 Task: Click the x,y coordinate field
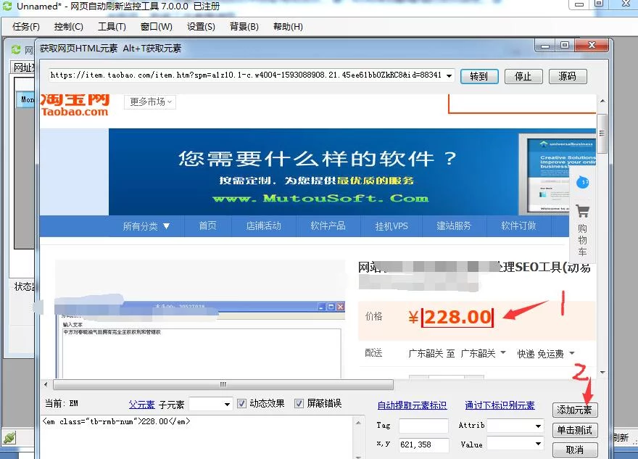[x=423, y=444]
